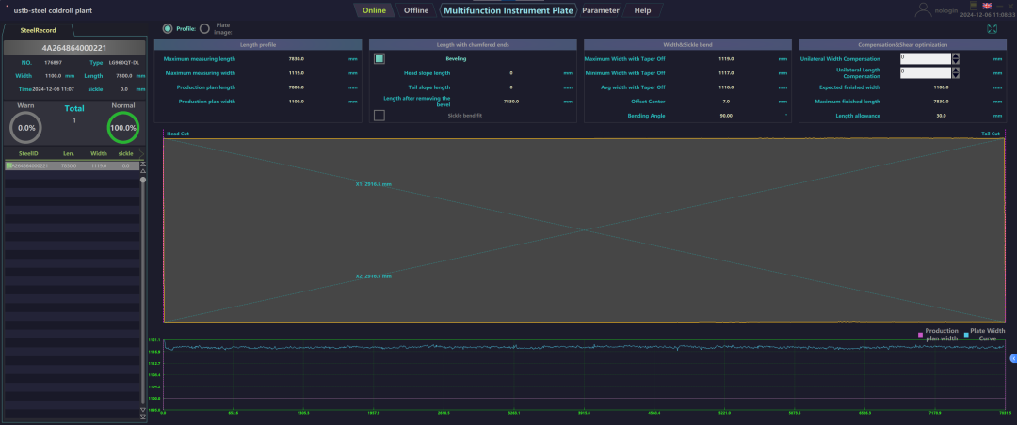Screen dimensions: 1017x425
Task: Expand record table columns with right chevron
Action: [x=141, y=151]
